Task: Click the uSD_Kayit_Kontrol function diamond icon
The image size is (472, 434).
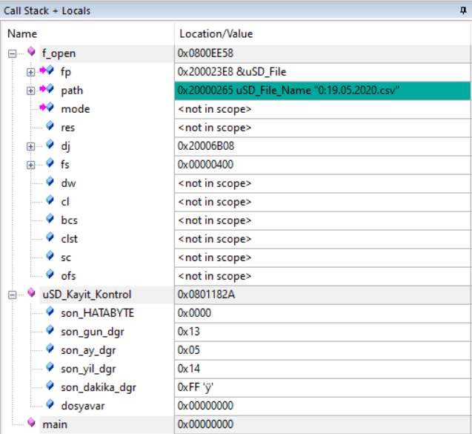Action: (x=31, y=292)
